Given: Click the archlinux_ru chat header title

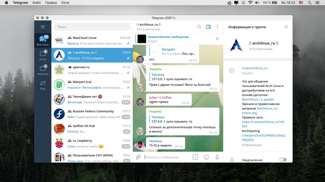Looking at the screenshot, I should tap(149, 25).
